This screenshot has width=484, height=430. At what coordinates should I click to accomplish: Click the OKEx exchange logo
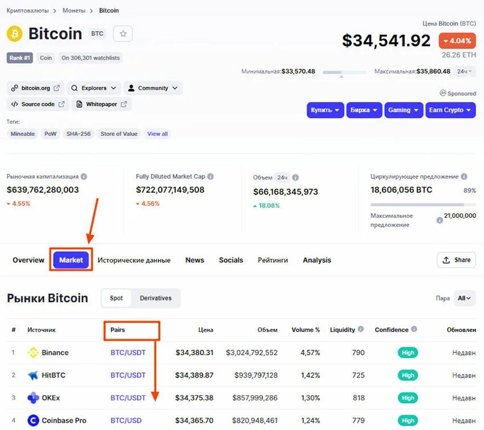pyautogui.click(x=33, y=397)
